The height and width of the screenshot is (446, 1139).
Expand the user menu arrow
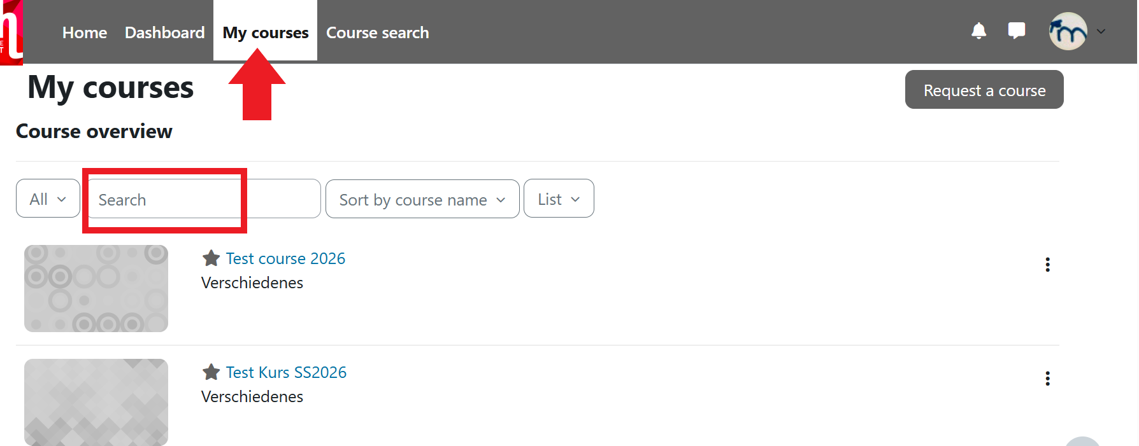point(1101,31)
